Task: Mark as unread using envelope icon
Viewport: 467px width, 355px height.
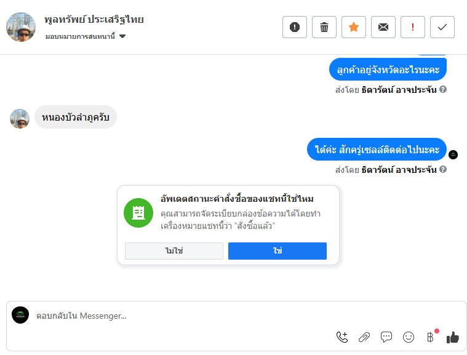Action: [383, 27]
